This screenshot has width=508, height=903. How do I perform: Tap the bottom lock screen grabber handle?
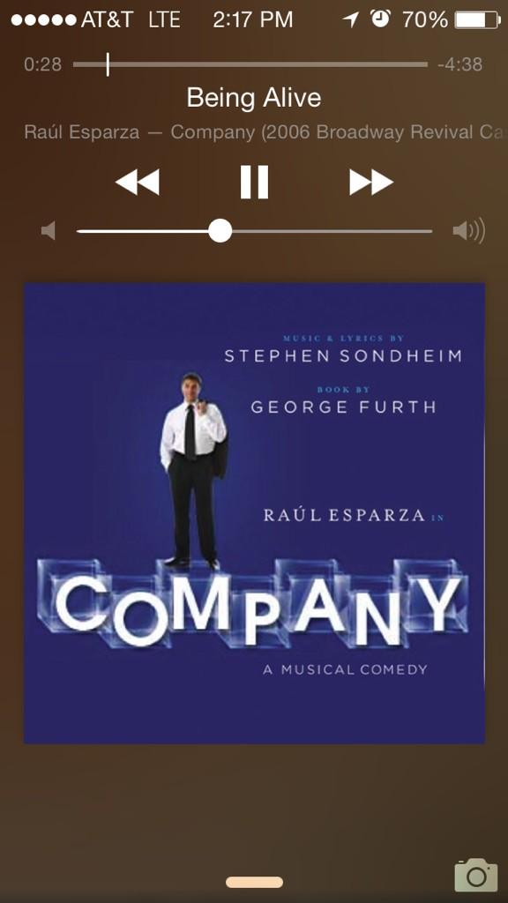[x=254, y=882]
